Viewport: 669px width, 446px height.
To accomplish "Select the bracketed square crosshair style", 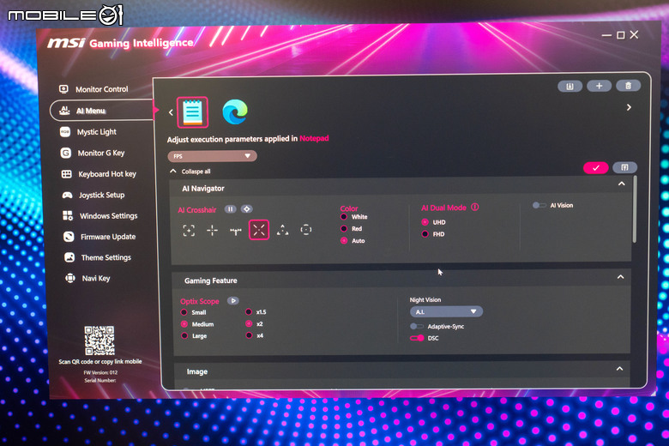I will (x=189, y=231).
